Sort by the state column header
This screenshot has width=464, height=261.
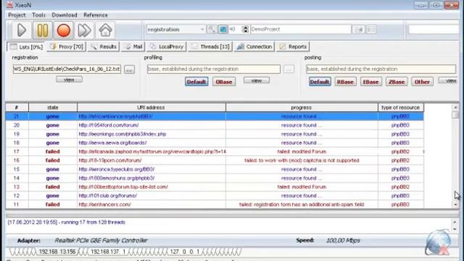[53, 107]
